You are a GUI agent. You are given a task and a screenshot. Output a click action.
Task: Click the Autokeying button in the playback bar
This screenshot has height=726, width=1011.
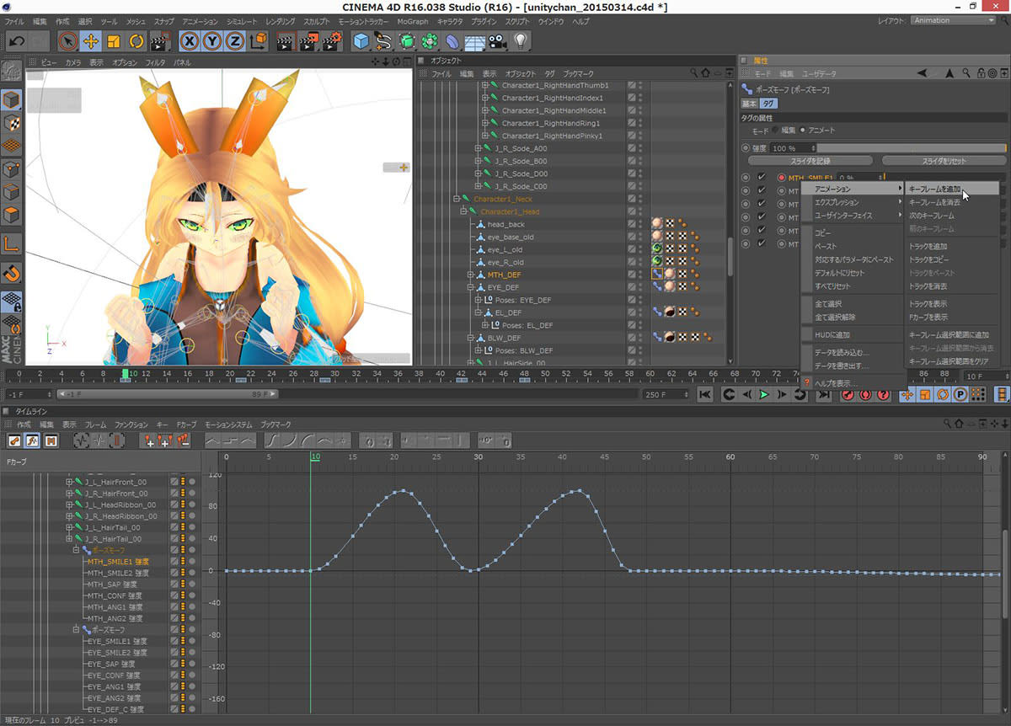pyautogui.click(x=865, y=394)
